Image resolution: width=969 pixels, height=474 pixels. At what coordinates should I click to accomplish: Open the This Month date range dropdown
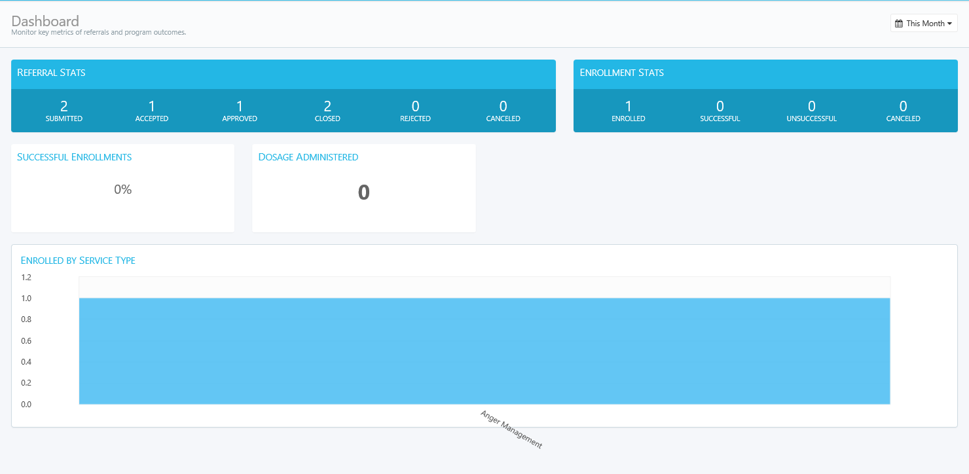924,24
